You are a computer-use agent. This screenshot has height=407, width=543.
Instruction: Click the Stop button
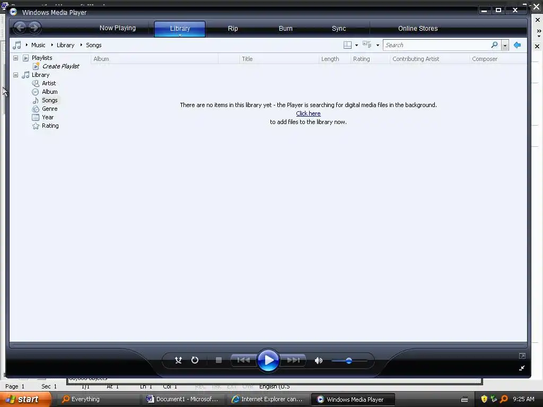click(218, 360)
